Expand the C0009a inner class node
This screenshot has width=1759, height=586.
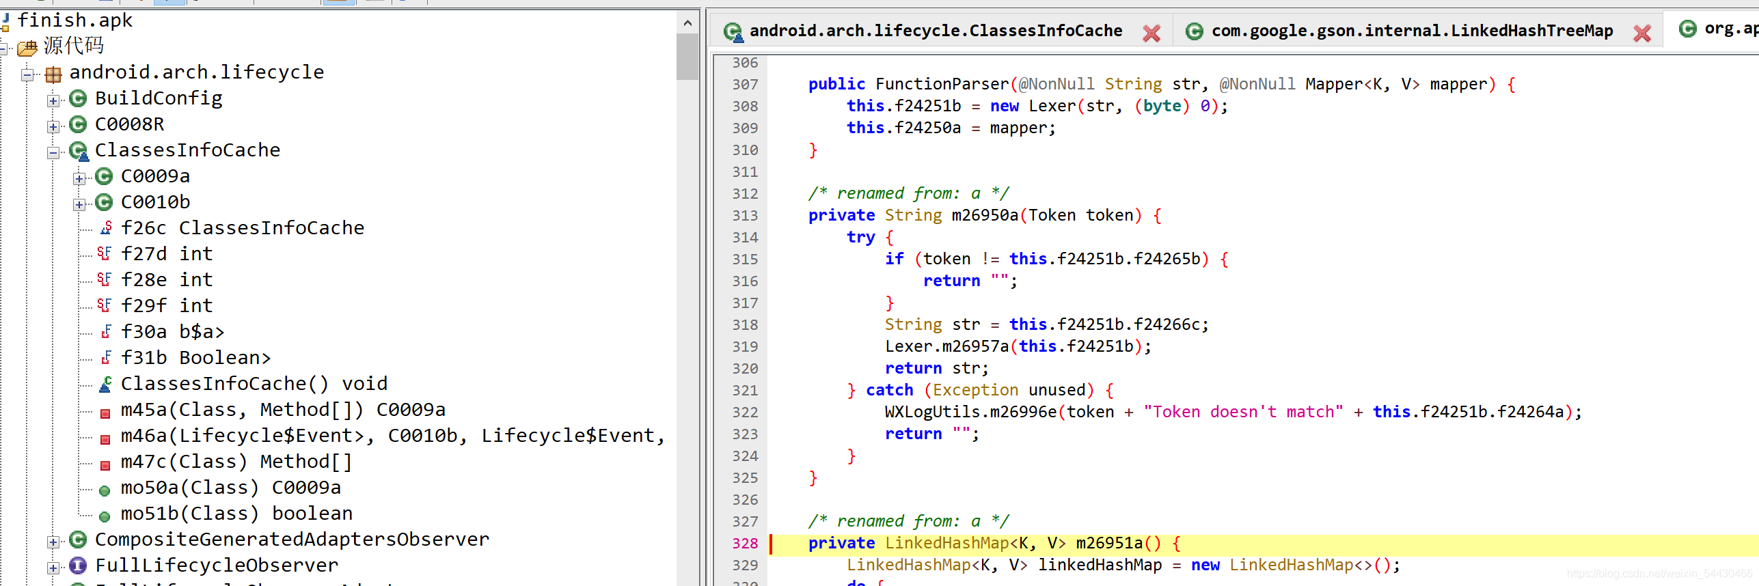click(x=79, y=178)
